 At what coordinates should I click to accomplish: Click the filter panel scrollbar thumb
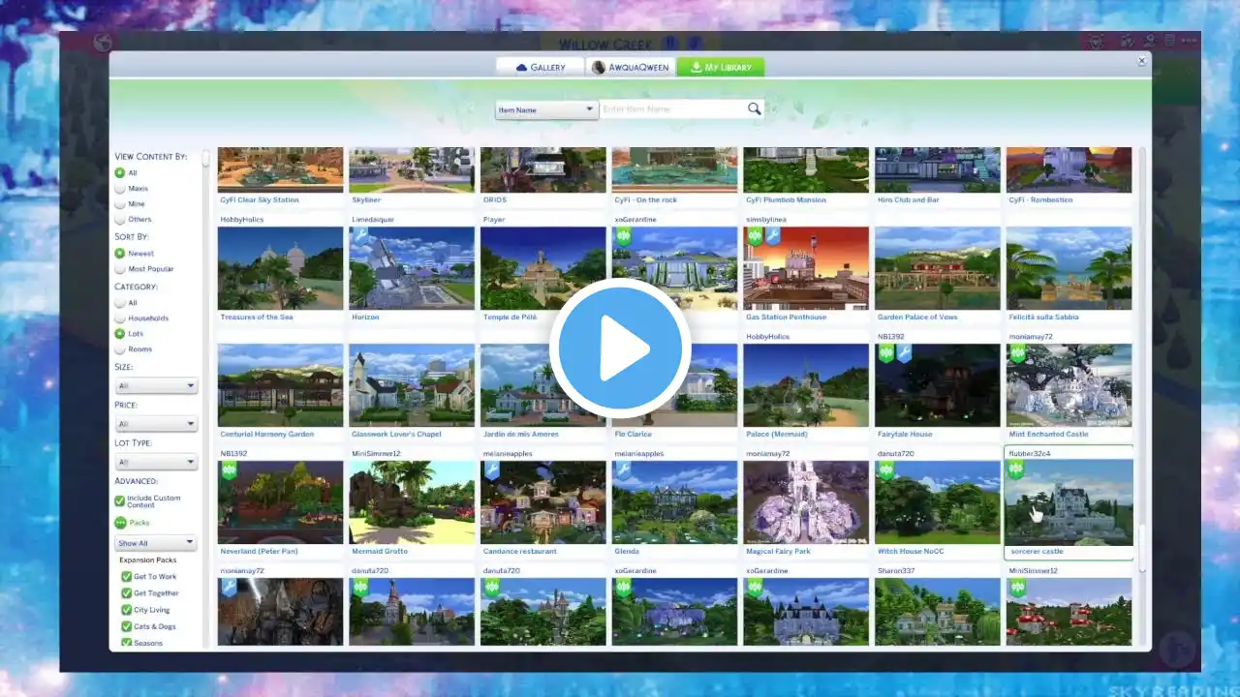click(x=205, y=160)
